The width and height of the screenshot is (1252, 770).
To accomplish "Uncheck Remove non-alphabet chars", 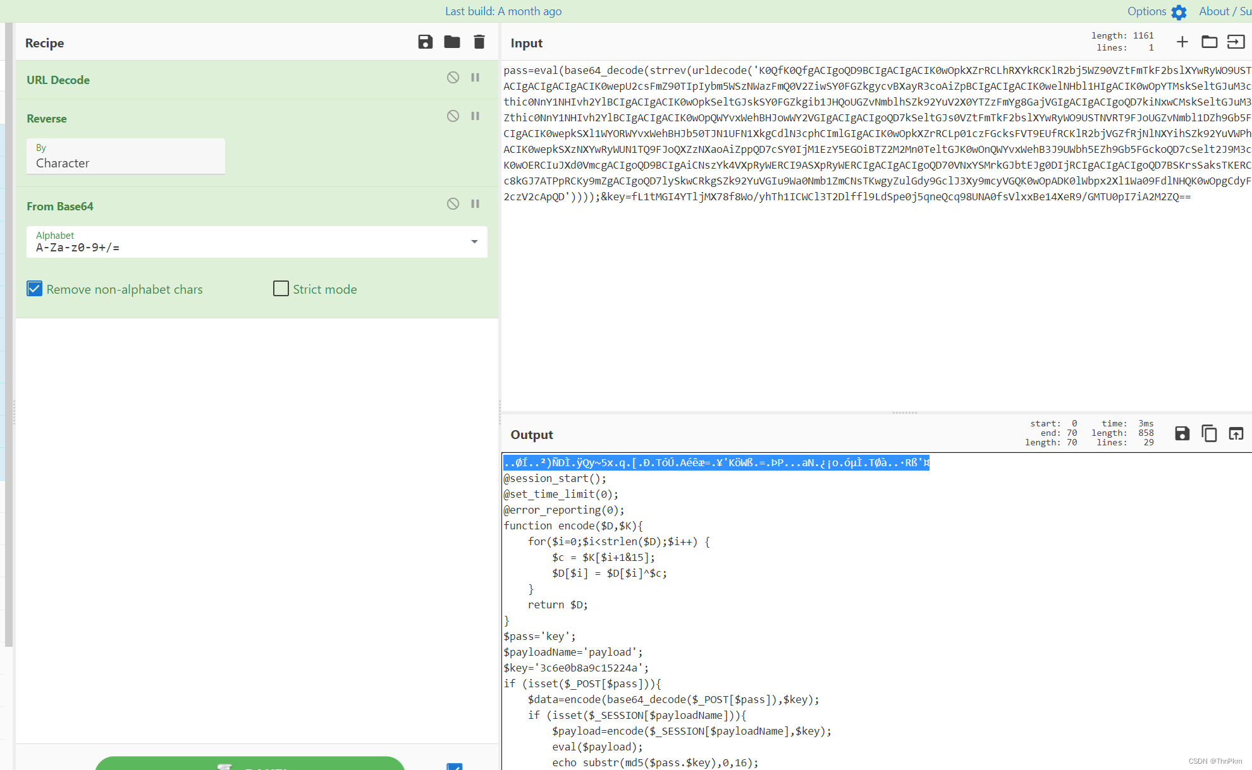I will tap(35, 289).
